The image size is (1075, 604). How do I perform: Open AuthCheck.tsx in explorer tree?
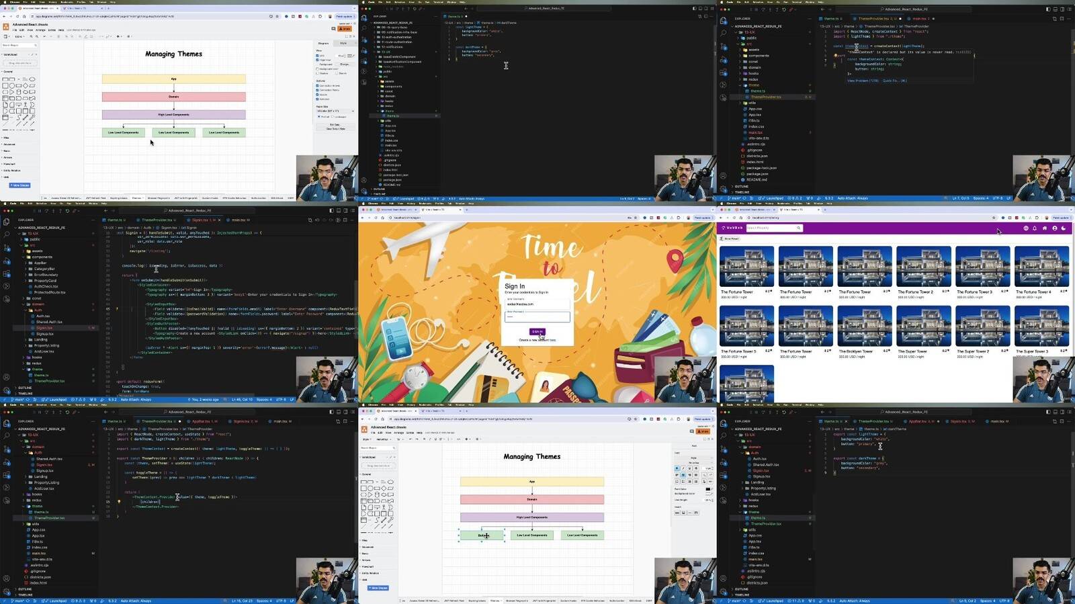tap(46, 286)
